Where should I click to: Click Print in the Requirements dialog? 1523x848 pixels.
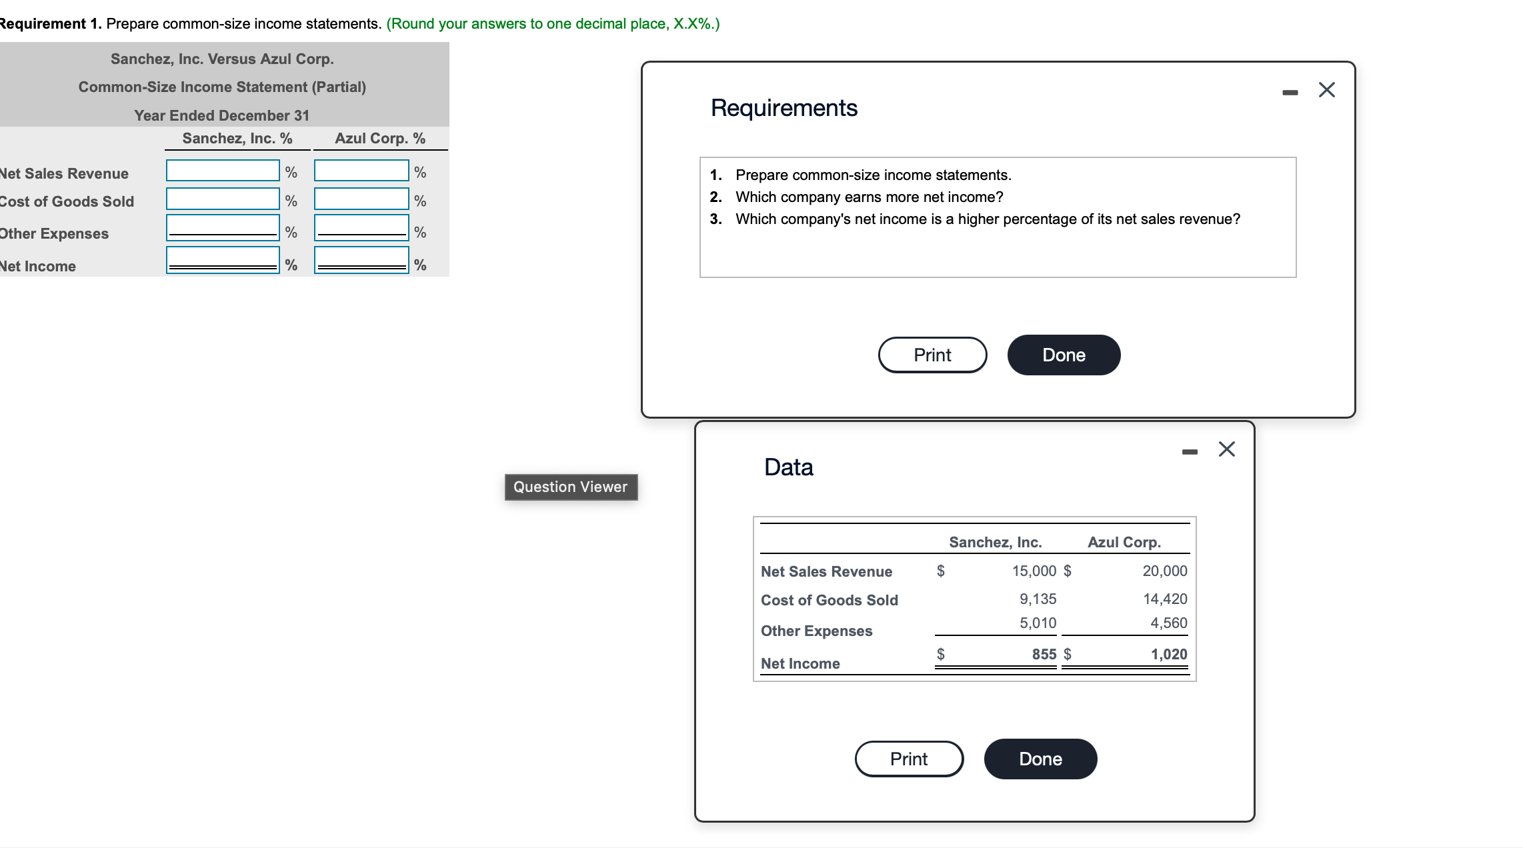932,355
